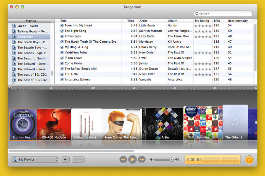This screenshot has width=265, height=176.
Task: Click the magnifier icon in Search
Action: coord(197,14)
